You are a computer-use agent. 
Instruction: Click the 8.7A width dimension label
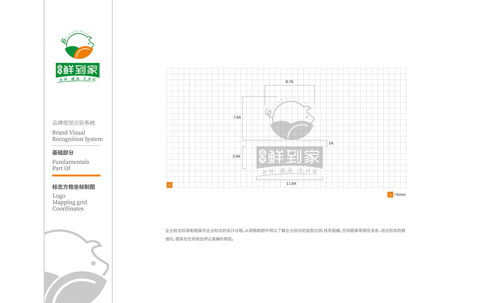(289, 82)
